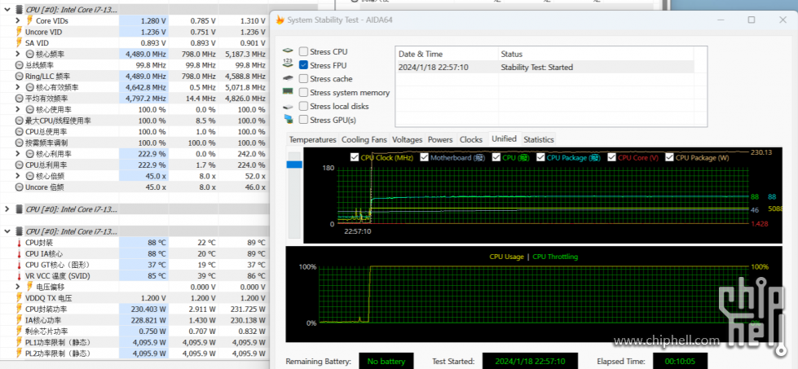Expand the 核心利用率 row
Image resolution: width=798 pixels, height=369 pixels.
[18, 154]
